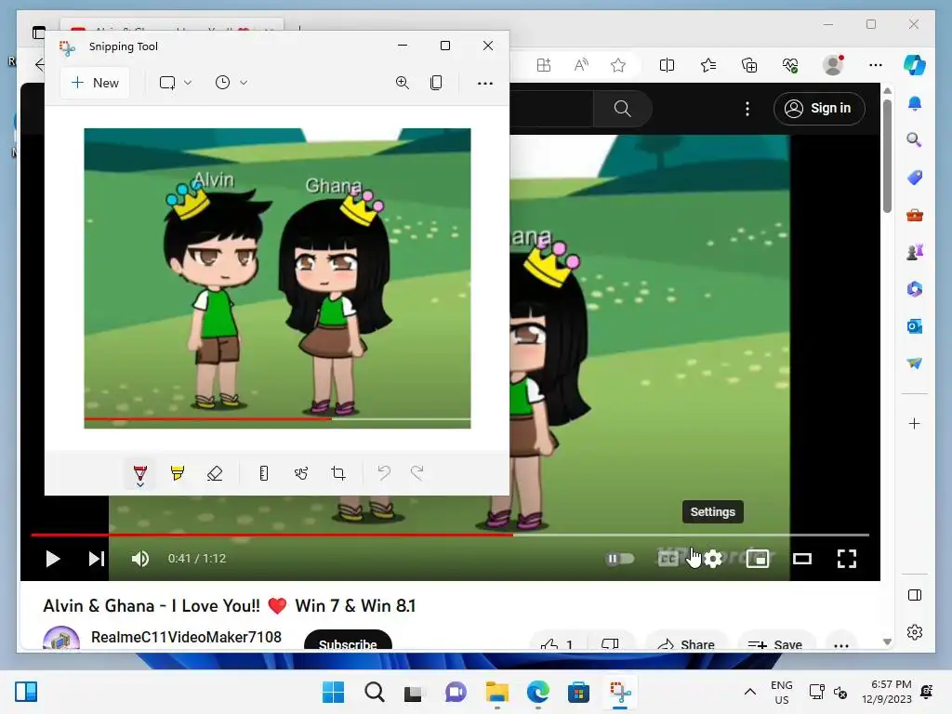Expand the snipping mode dropdown

point(188,83)
